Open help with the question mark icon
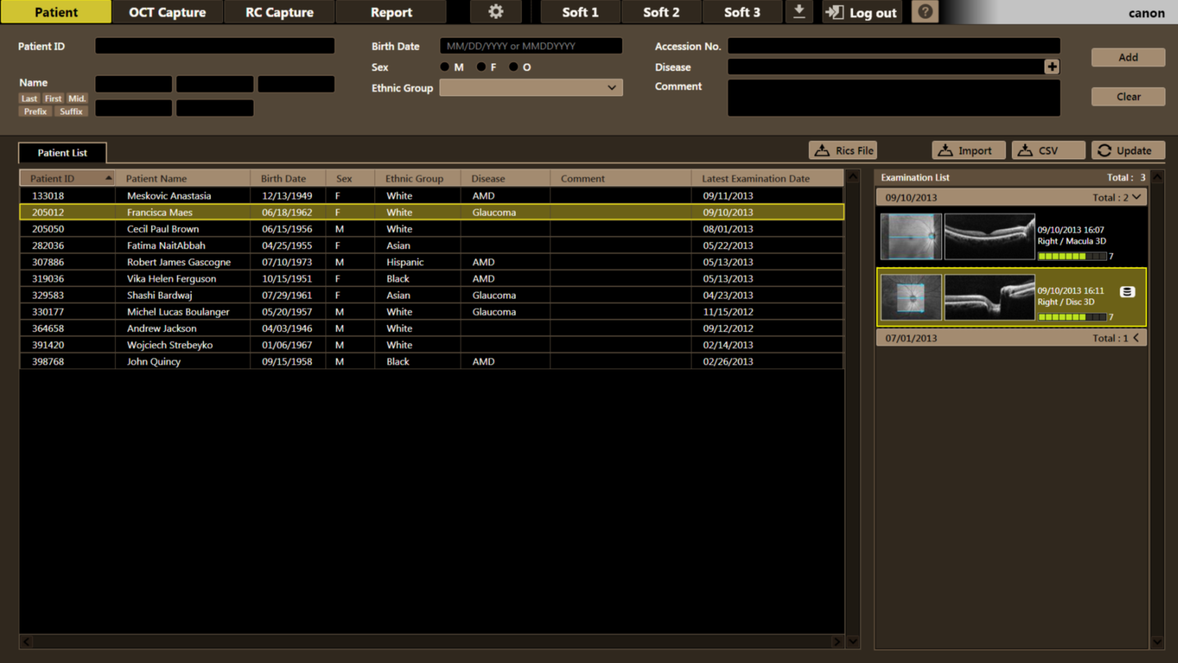The image size is (1178, 663). tap(925, 12)
